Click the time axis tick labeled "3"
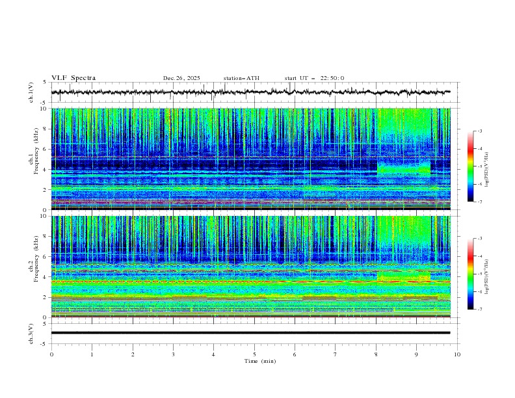The image size is (515, 398). click(173, 354)
